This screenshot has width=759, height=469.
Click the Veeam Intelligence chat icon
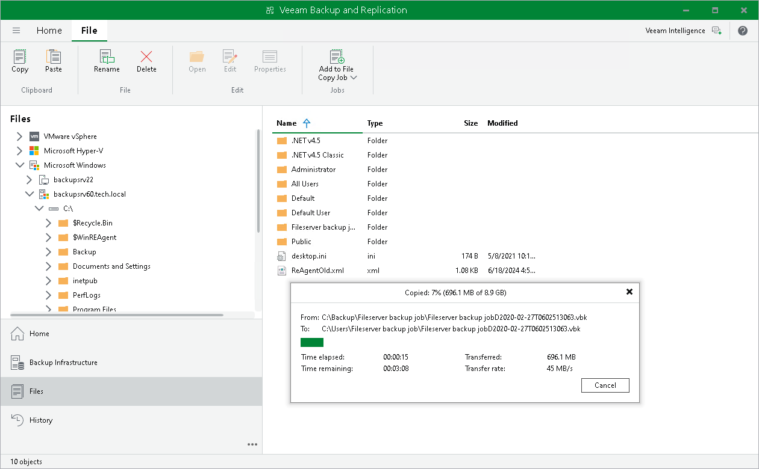(716, 31)
